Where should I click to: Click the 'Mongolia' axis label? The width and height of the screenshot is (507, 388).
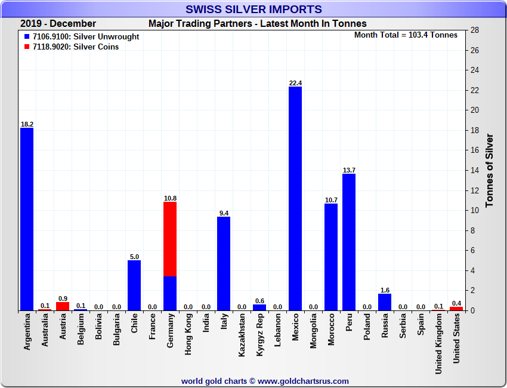pos(313,331)
